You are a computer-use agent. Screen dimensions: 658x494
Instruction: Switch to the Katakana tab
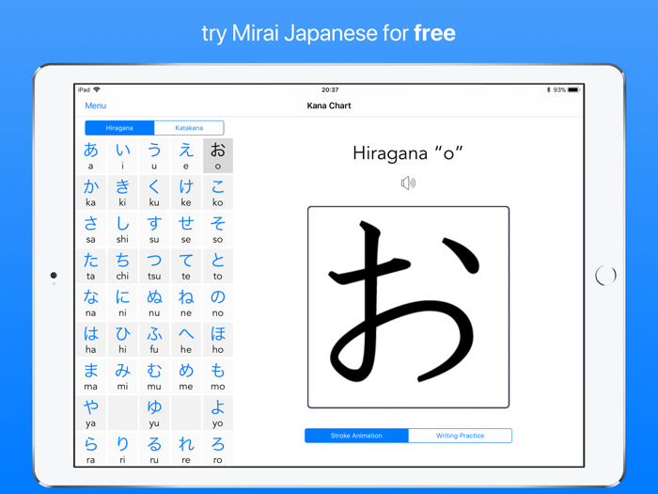(189, 128)
